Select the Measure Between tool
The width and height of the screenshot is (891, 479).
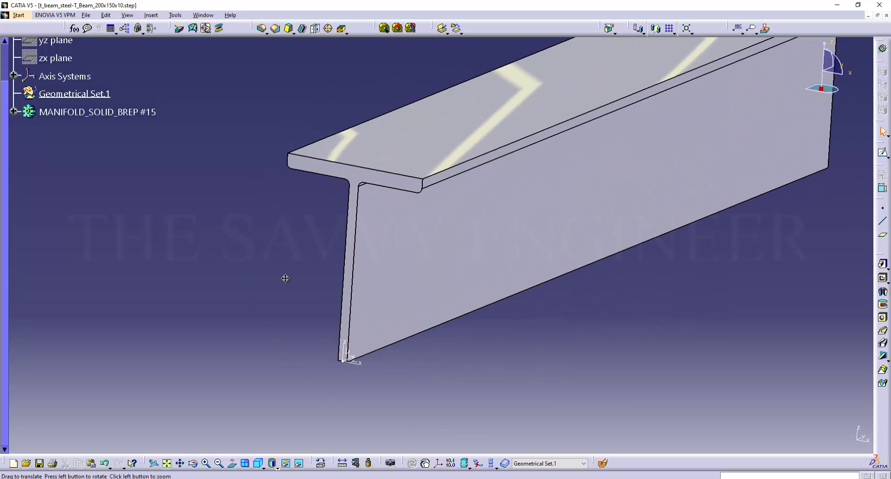[x=342, y=463]
